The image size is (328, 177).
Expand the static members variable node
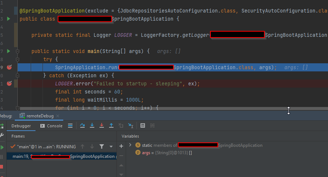[130, 145]
